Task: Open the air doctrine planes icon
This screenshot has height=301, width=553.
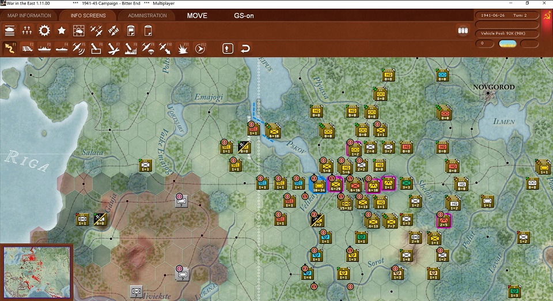Action: point(96,31)
